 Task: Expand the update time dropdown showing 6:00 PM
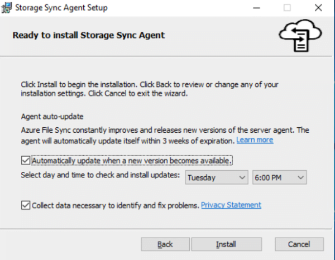279,177
